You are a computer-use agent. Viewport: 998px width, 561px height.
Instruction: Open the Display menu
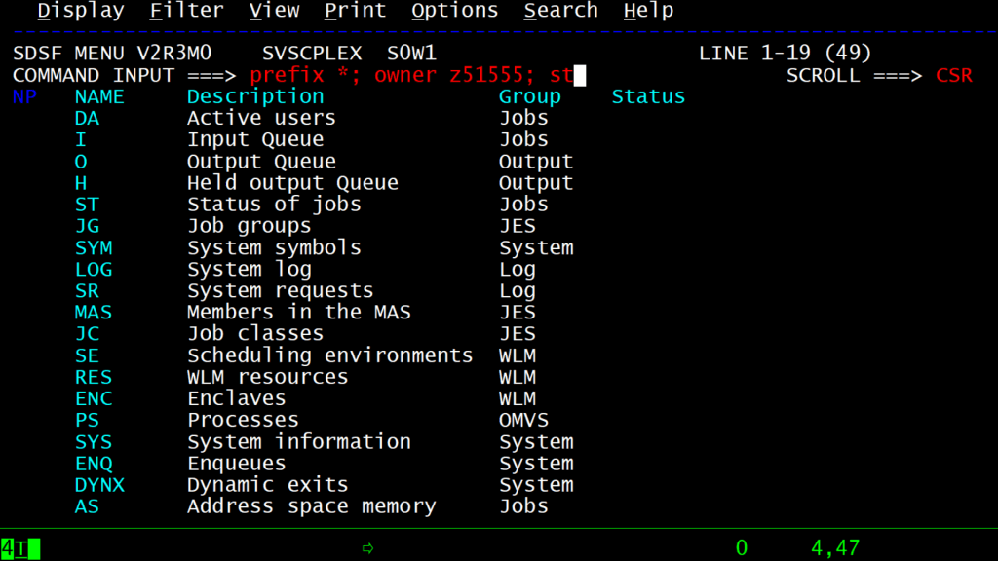coord(81,10)
